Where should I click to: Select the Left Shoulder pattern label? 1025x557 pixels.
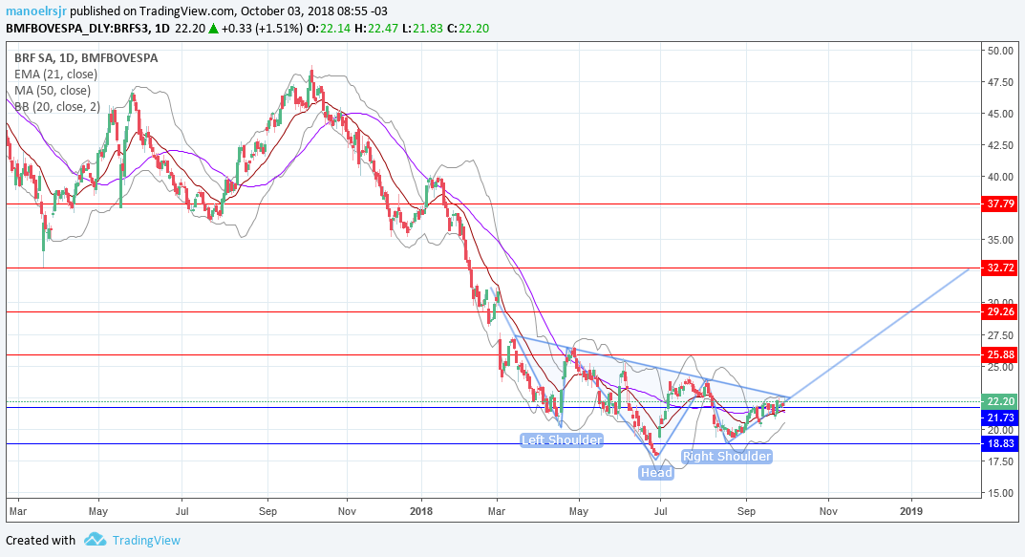pos(562,440)
